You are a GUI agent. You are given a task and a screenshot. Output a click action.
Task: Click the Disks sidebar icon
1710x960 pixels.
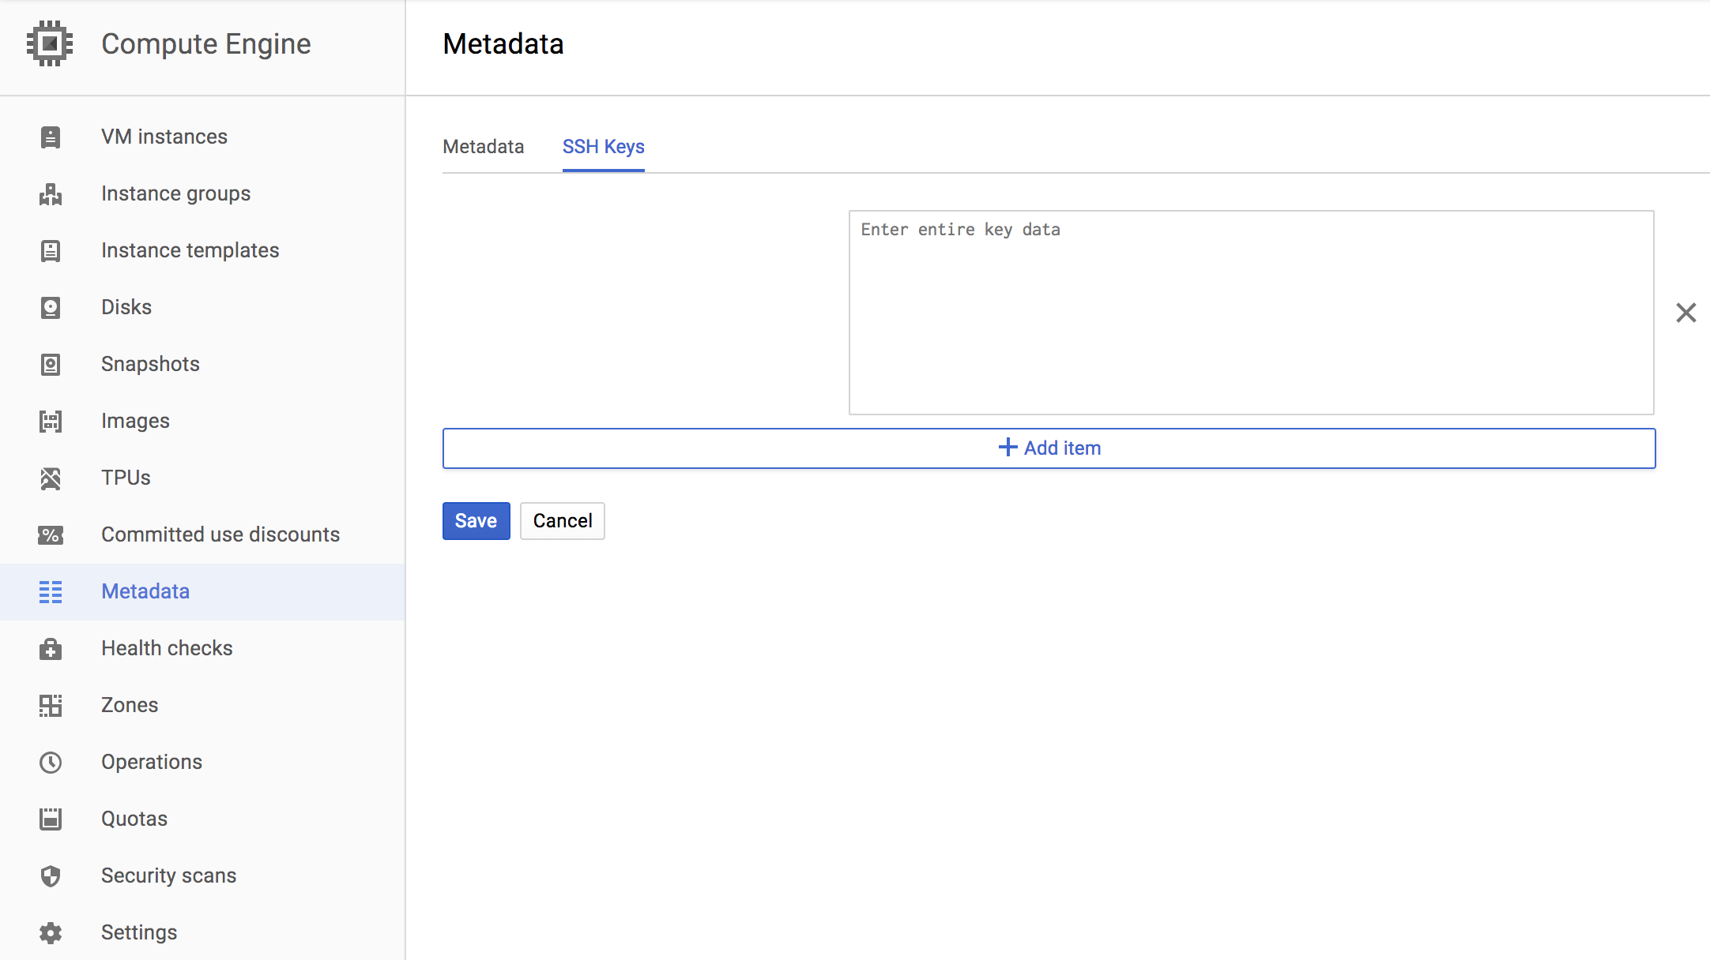click(51, 308)
